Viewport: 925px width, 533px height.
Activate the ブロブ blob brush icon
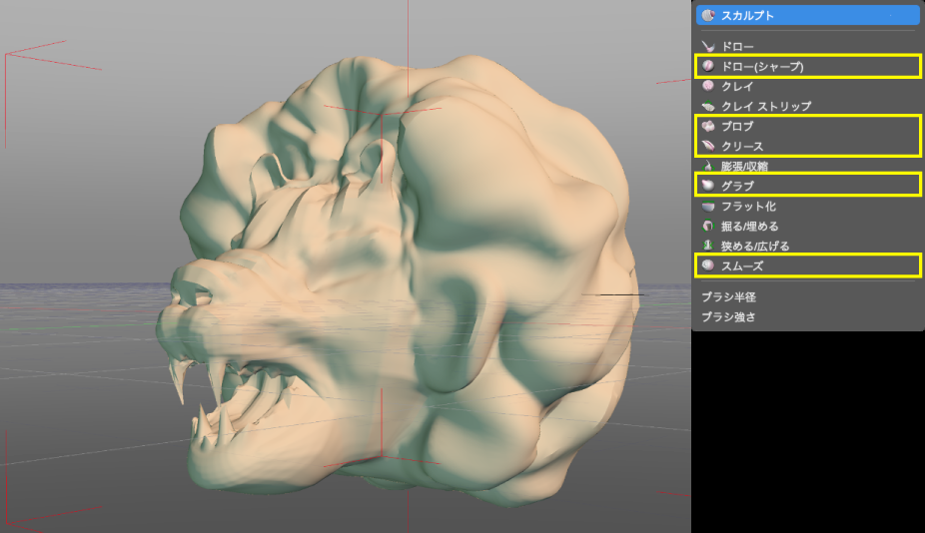pos(708,126)
